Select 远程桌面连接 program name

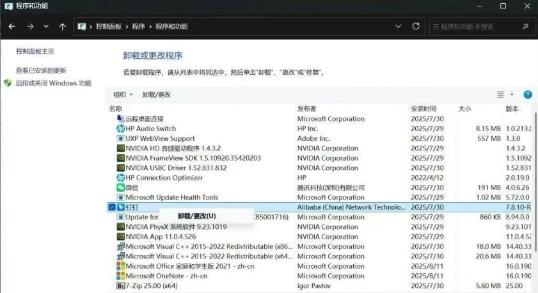[x=145, y=119]
